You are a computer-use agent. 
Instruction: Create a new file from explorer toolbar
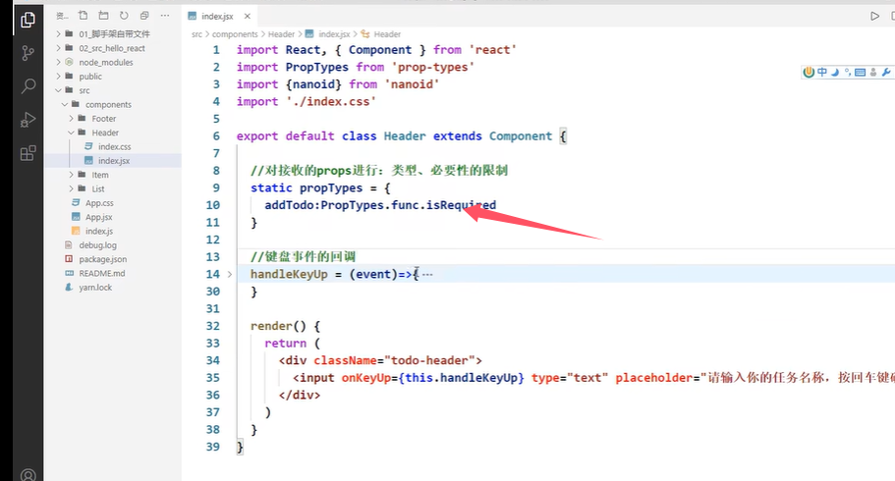[x=83, y=16]
